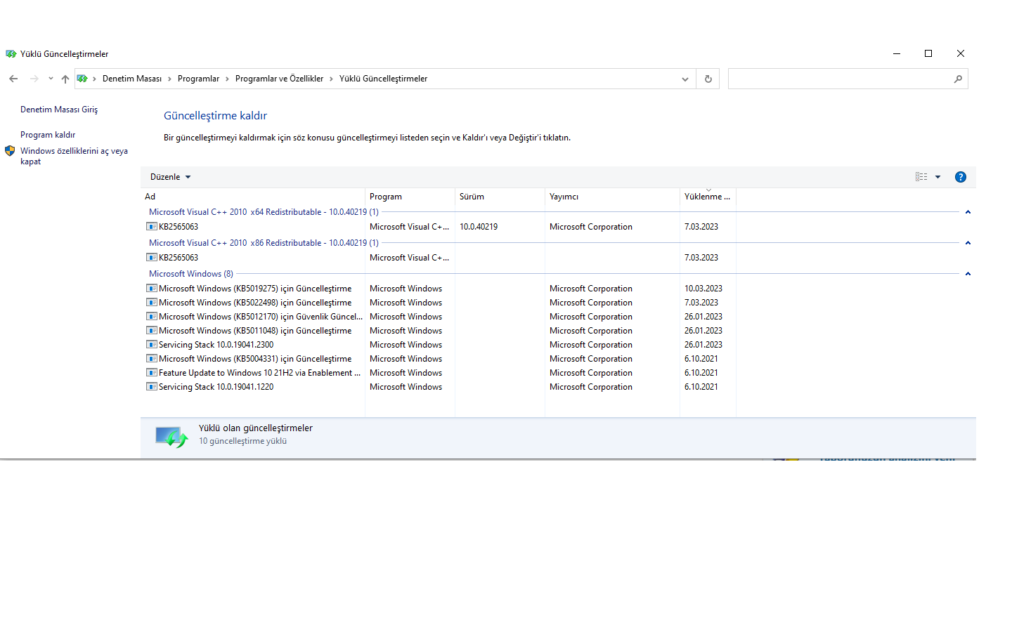Screen dimensions: 1012x632
Task: Open the Program kaldır link
Action: click(x=48, y=135)
